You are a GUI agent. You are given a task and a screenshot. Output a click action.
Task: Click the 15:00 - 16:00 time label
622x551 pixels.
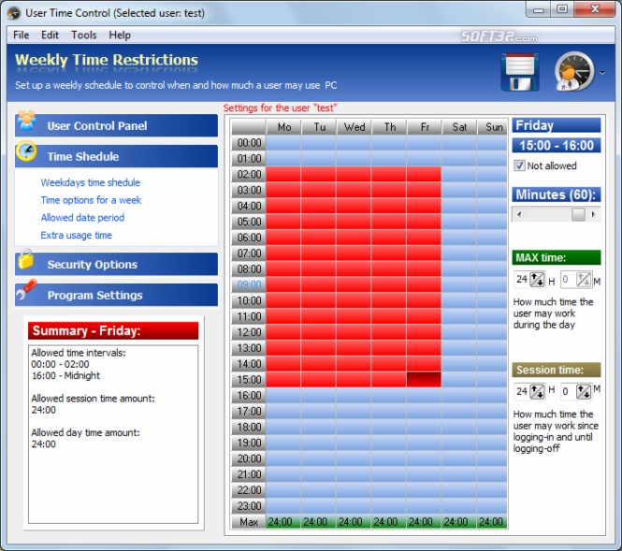pos(557,146)
